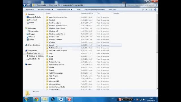Click Computador in the address bar

coord(42,5)
